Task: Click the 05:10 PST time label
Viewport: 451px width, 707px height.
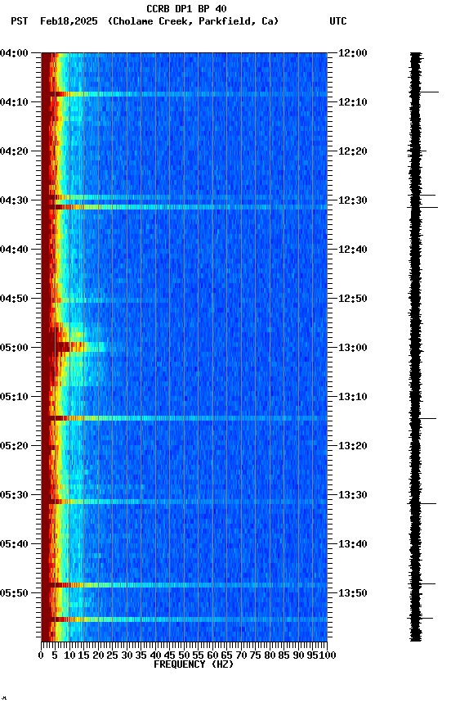Action: 14,397
